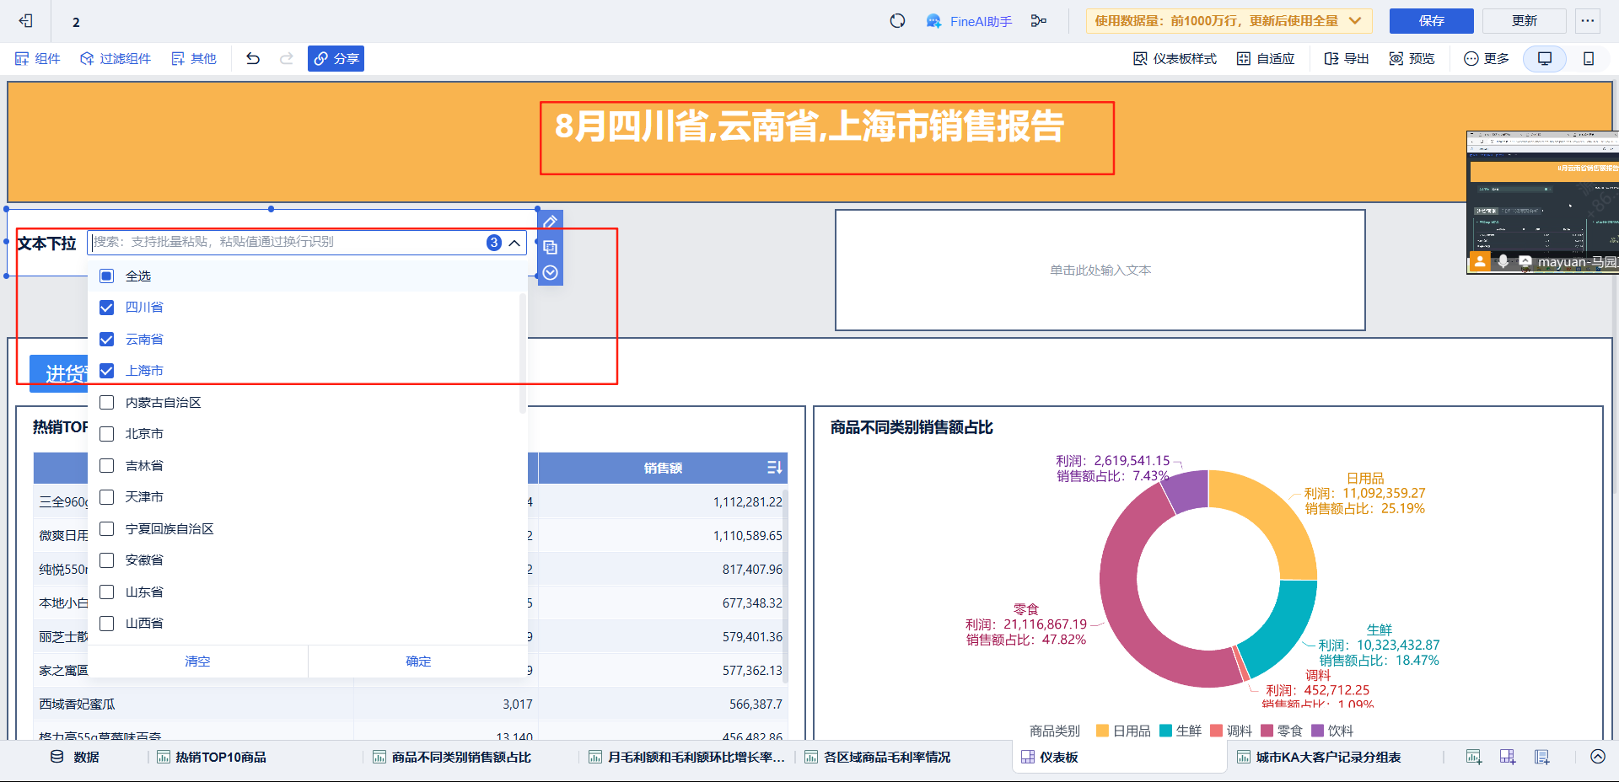Switch to 热销TOP10商品 tab
1619x782 pixels.
pos(211,757)
